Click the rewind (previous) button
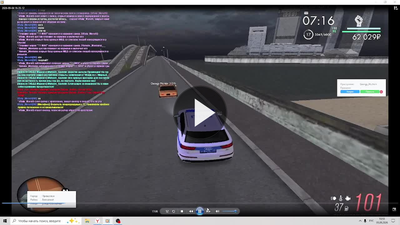400x225 pixels. (191, 211)
